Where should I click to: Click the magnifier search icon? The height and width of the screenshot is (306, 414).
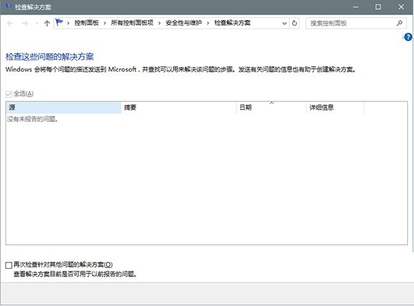click(x=399, y=23)
